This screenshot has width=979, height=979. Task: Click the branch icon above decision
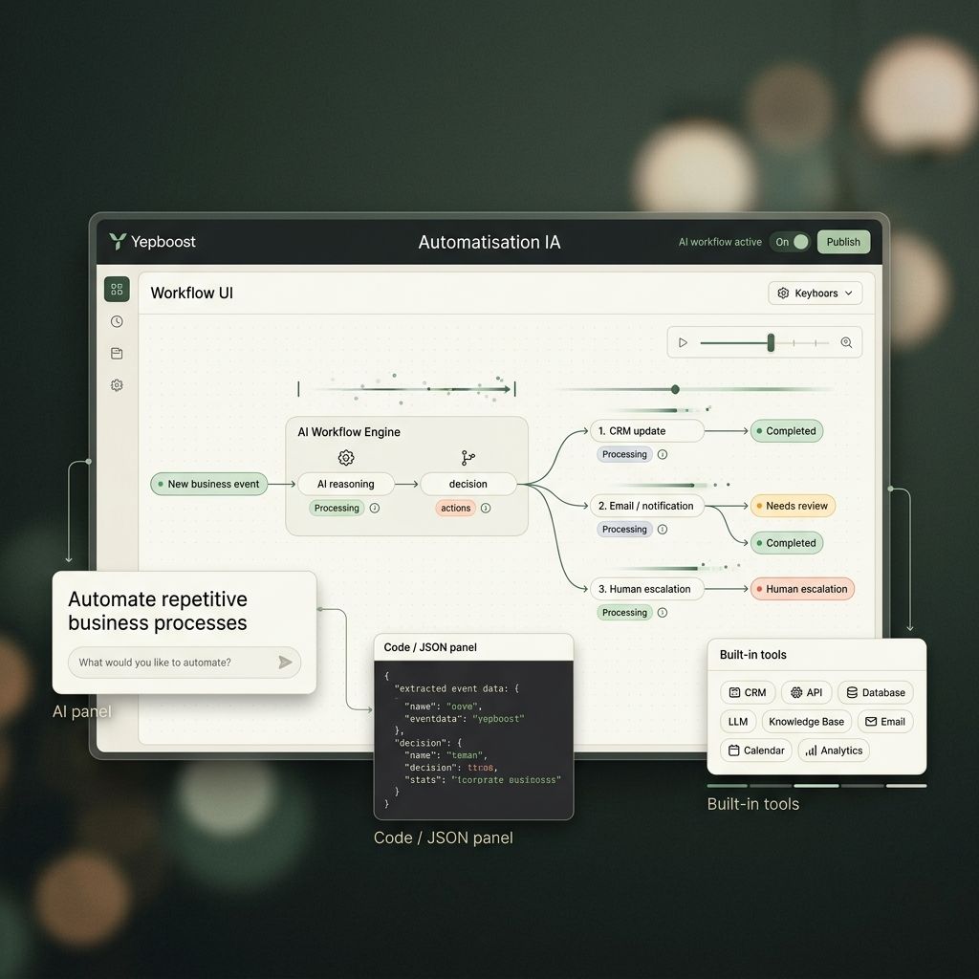pyautogui.click(x=468, y=458)
